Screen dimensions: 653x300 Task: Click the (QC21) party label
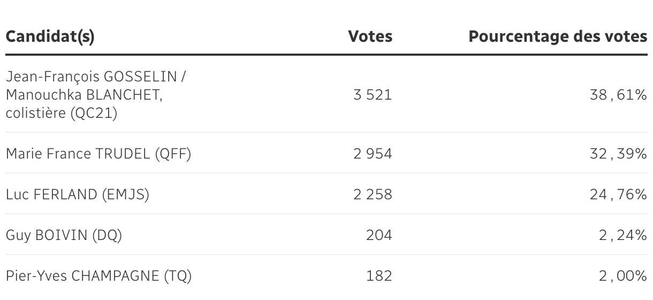[94, 114]
